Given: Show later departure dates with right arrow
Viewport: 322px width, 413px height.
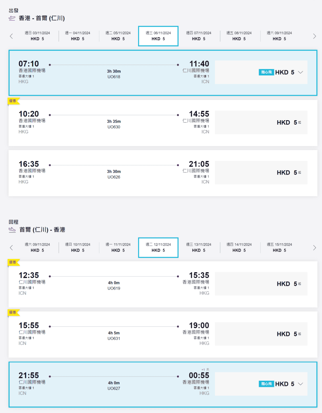Looking at the screenshot, I should click(314, 36).
